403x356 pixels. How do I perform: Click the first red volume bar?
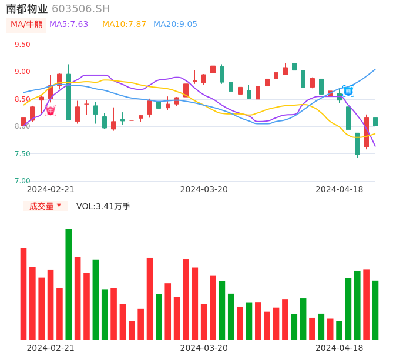click(23, 294)
